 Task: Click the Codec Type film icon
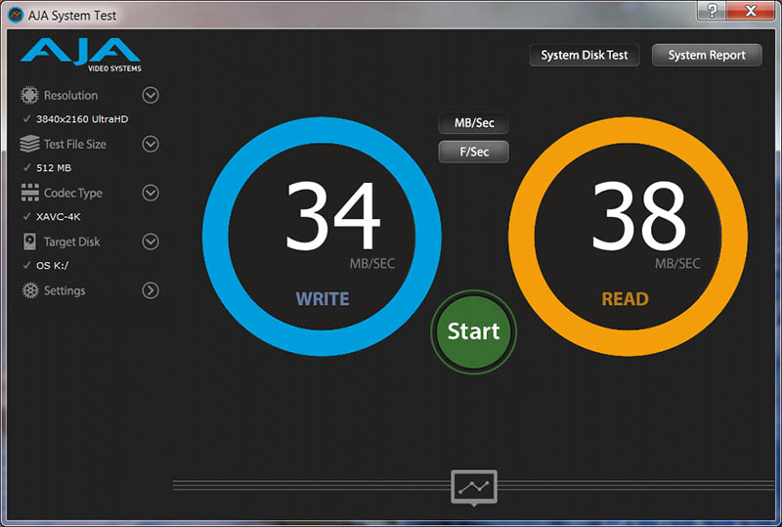[29, 193]
